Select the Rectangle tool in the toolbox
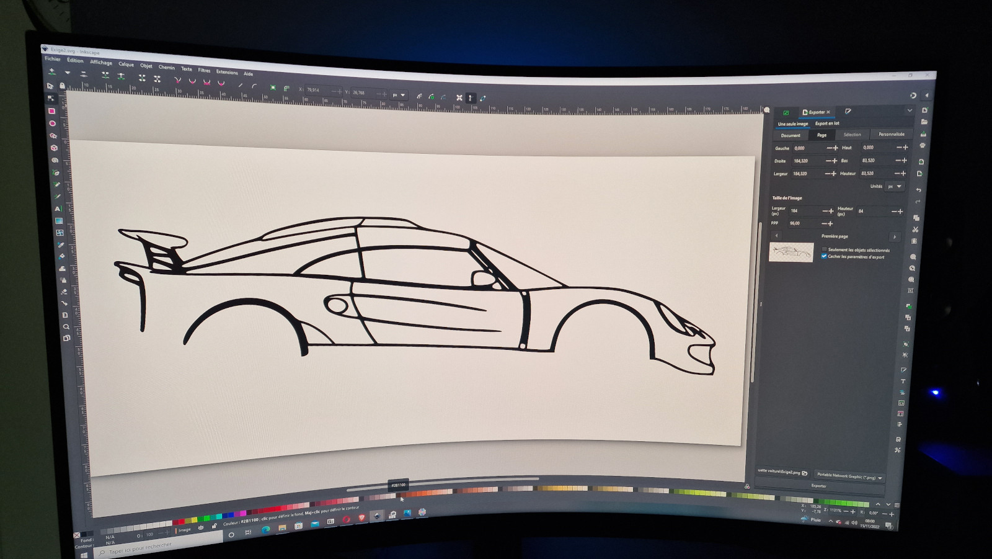 tap(52, 111)
